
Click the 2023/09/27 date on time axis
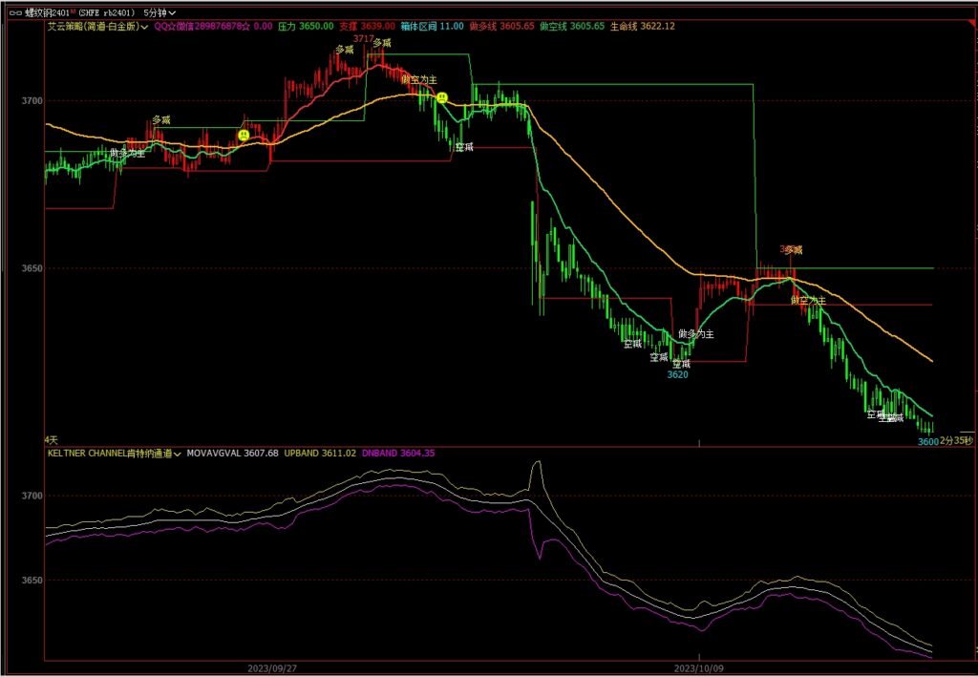[273, 667]
